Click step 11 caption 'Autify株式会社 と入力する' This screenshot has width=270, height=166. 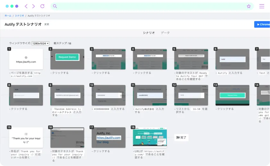pyautogui.click(x=149, y=111)
